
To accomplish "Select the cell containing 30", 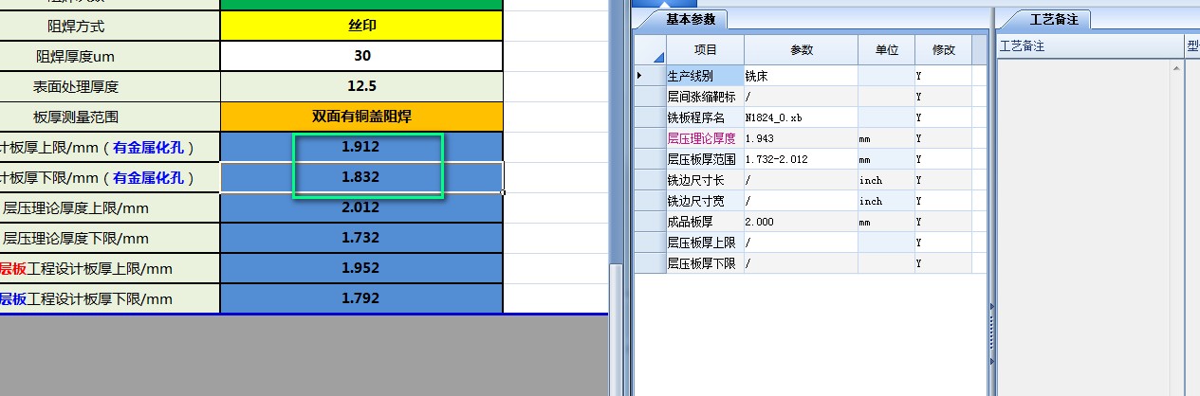I will point(361,56).
